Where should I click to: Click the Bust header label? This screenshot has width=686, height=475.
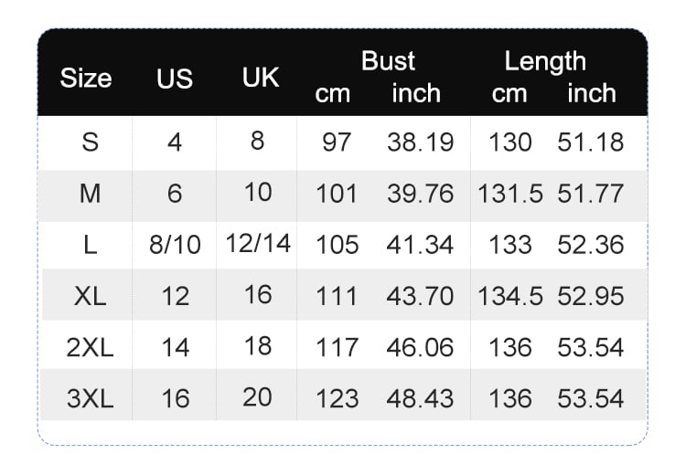(x=388, y=60)
